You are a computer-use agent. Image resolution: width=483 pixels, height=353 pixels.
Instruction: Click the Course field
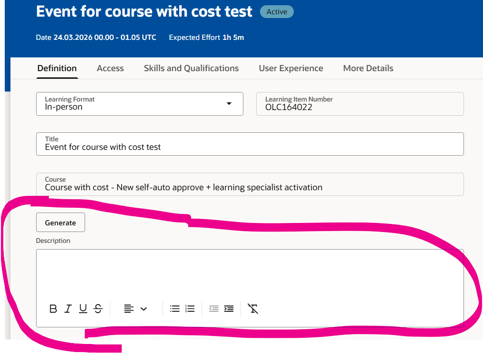click(250, 184)
